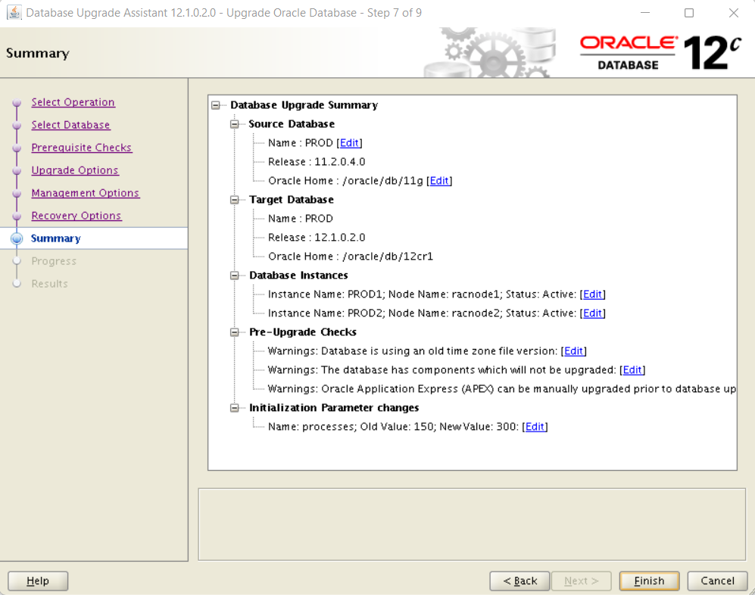Open the Prerequisite Checks step
Image resolution: width=755 pixels, height=595 pixels.
pyautogui.click(x=81, y=148)
